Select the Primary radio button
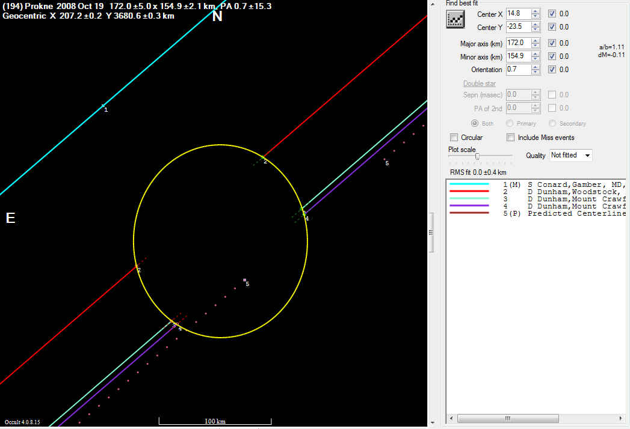 pos(510,123)
